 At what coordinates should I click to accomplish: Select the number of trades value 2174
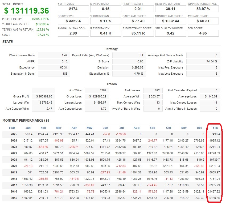pyautogui.click(x=73, y=9)
